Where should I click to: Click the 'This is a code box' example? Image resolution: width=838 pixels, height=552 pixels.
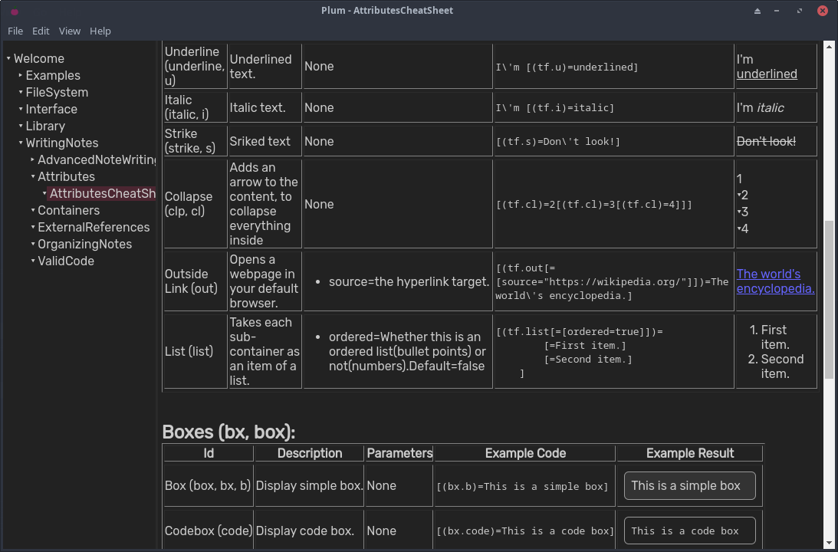(x=689, y=531)
